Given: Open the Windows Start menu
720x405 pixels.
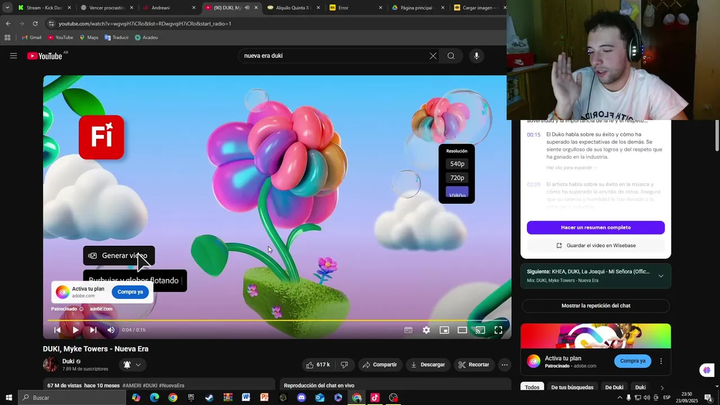Looking at the screenshot, I should (x=8, y=398).
